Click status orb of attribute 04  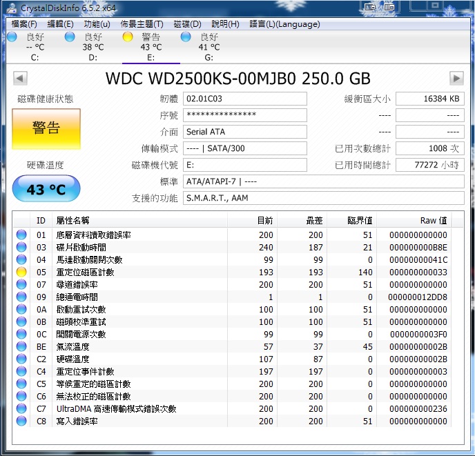21,259
